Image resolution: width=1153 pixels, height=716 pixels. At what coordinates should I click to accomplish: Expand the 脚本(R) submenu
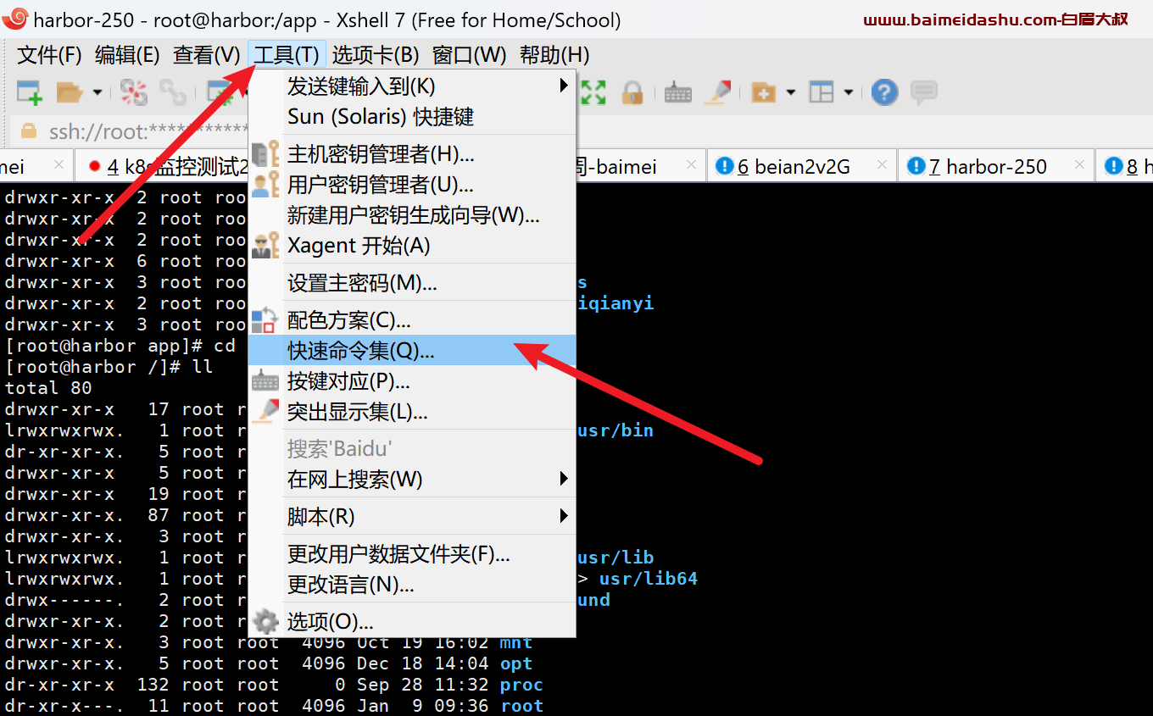click(412, 516)
